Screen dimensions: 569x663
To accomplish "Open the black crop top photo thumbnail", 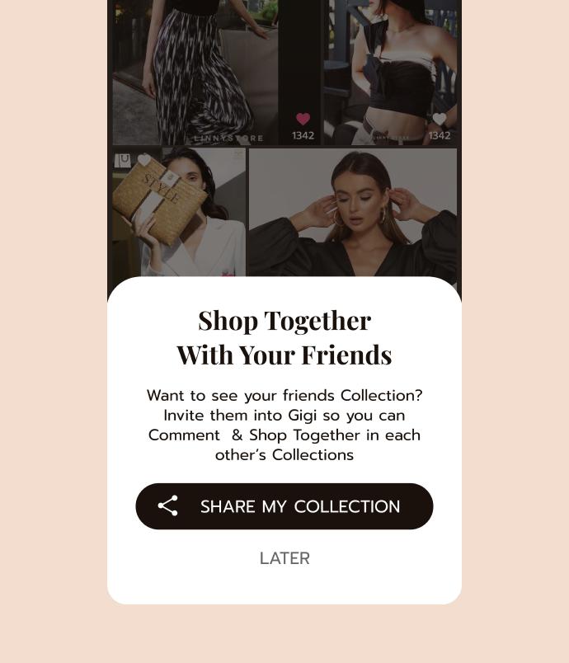I will pyautogui.click(x=390, y=73).
